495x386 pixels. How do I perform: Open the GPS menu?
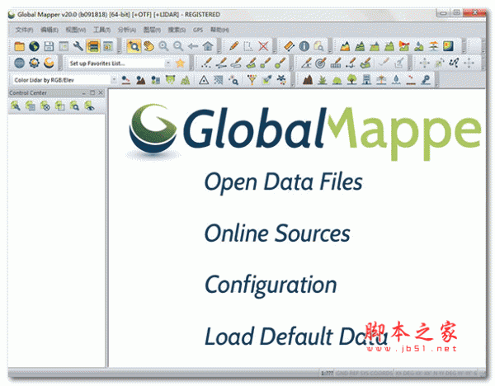[x=198, y=30]
